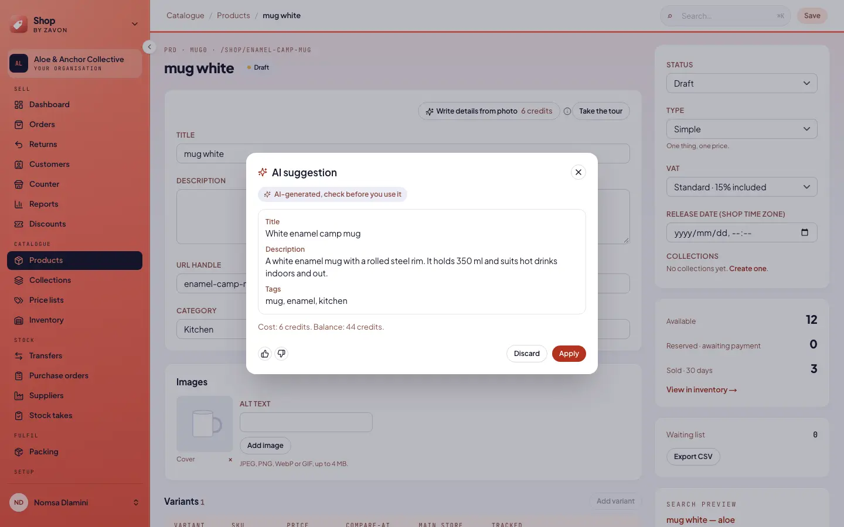
Task: Open the Aloe & Anchor Collective organisation switcher
Action: (74, 63)
